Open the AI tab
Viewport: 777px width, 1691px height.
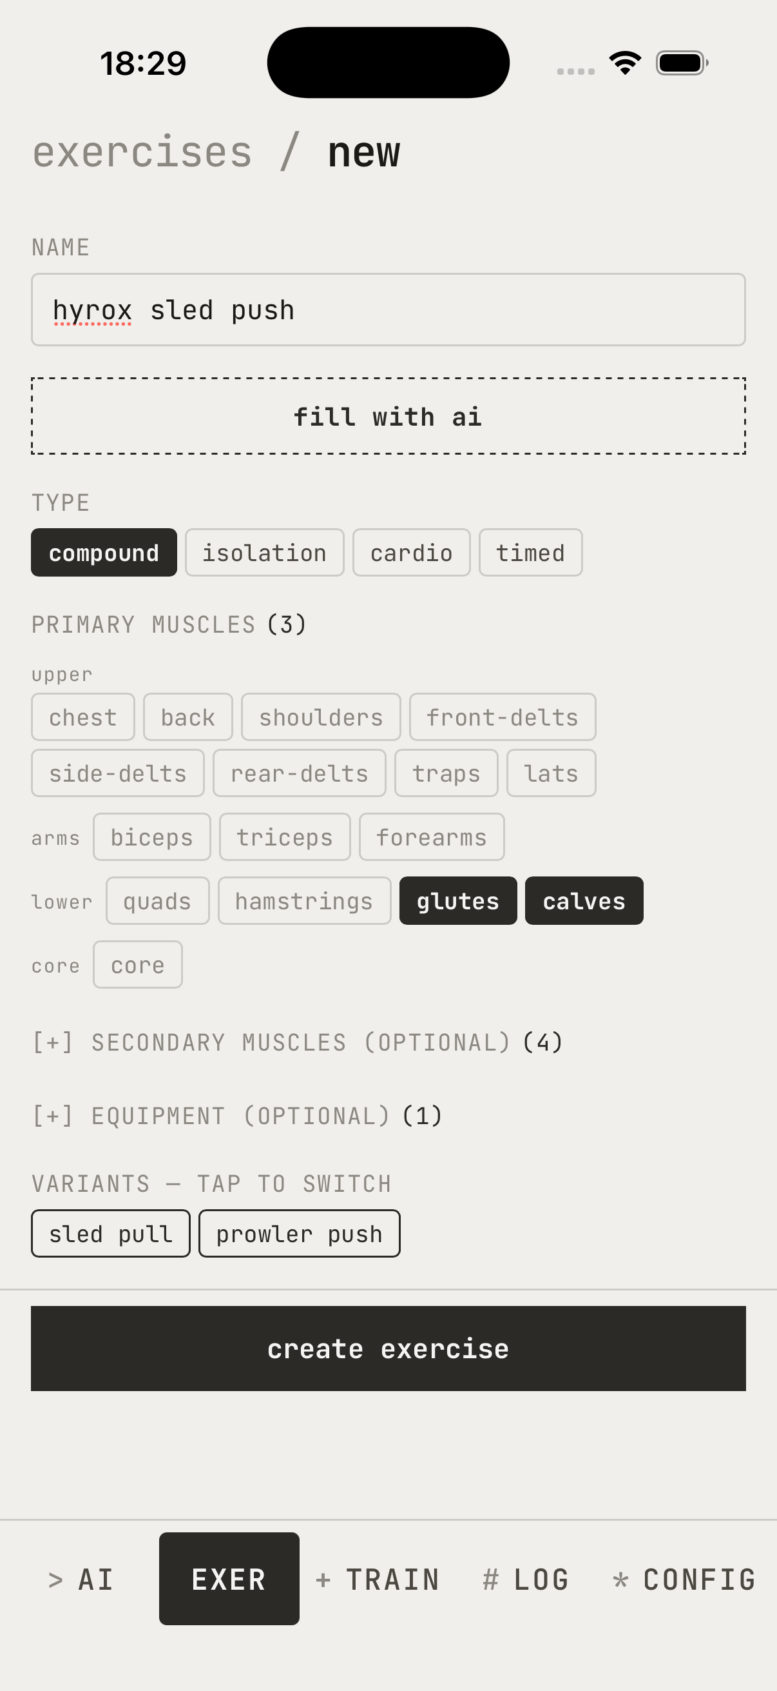tap(81, 1579)
